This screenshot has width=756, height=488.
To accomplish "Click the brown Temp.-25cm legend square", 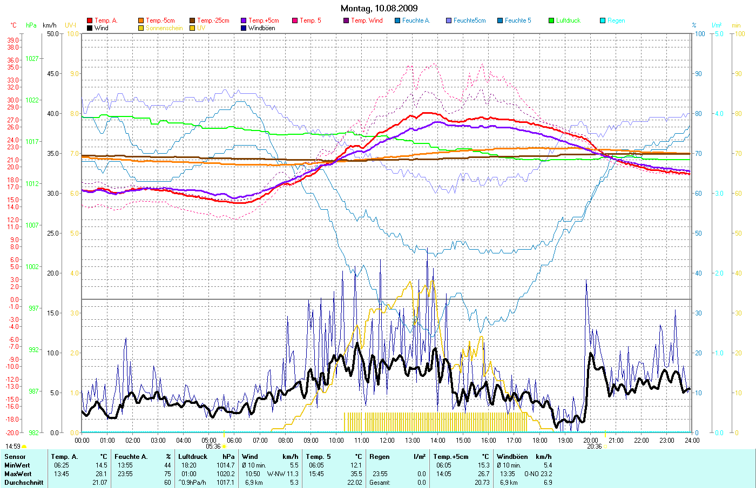I will [x=192, y=20].
